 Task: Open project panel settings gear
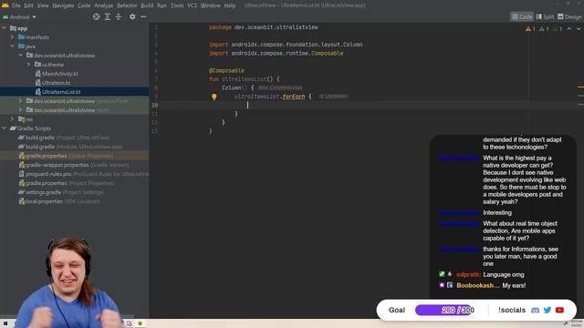point(132,16)
